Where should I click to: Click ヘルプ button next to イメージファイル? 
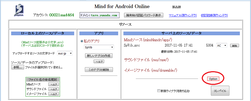[x=54, y=94]
